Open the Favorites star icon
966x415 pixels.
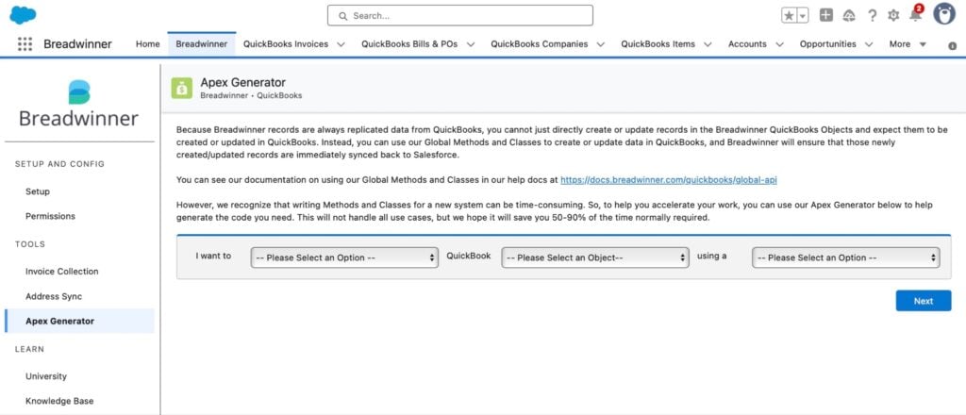(790, 15)
